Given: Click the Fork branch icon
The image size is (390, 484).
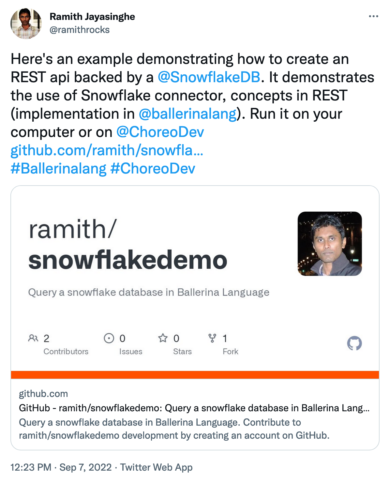Looking at the screenshot, I should click(x=212, y=338).
